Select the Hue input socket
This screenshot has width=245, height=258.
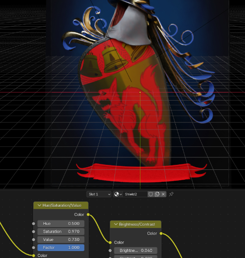pyautogui.click(x=33, y=224)
